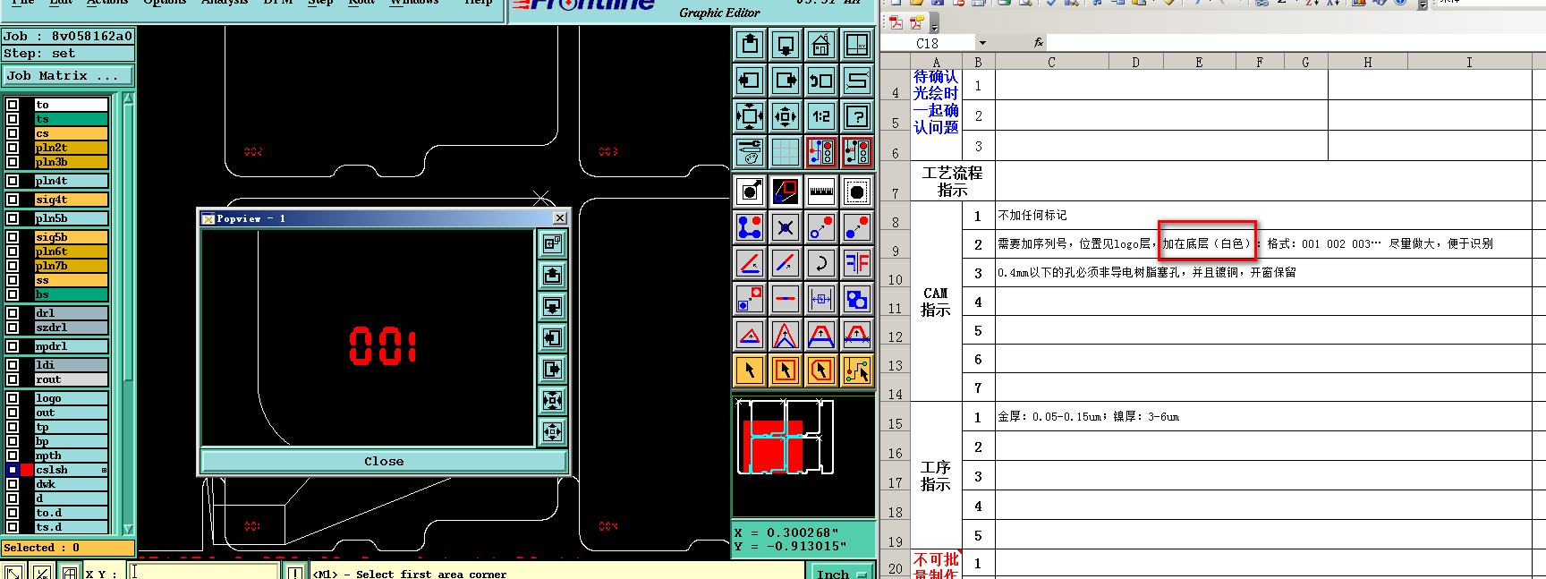Toggle the 'pln2t' layer checkbox

coord(13,148)
